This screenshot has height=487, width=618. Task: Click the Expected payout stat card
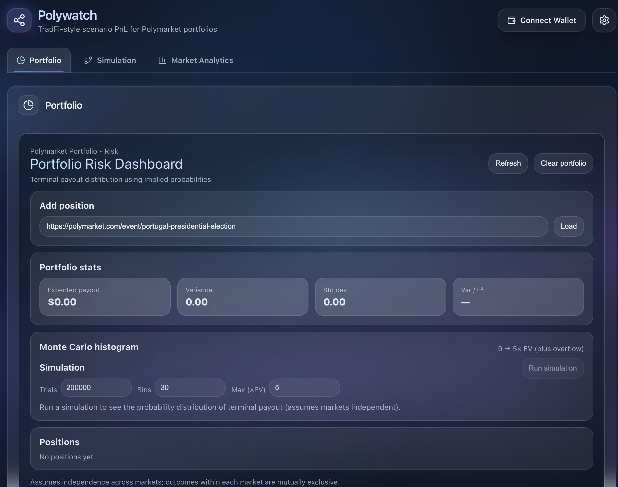(x=105, y=297)
